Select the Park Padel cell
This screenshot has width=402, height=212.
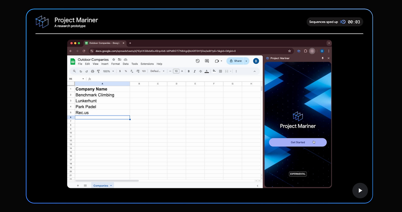point(102,107)
